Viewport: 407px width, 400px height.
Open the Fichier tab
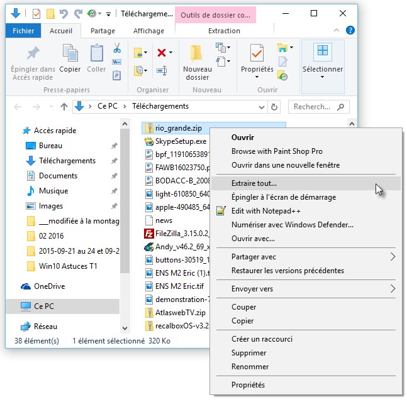[23, 30]
